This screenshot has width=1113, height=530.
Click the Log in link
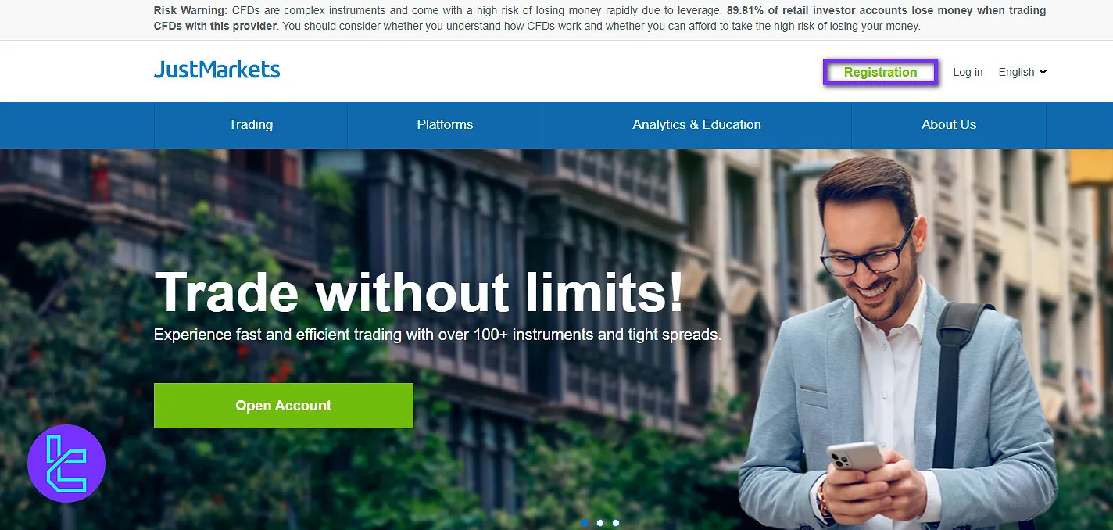pos(968,72)
